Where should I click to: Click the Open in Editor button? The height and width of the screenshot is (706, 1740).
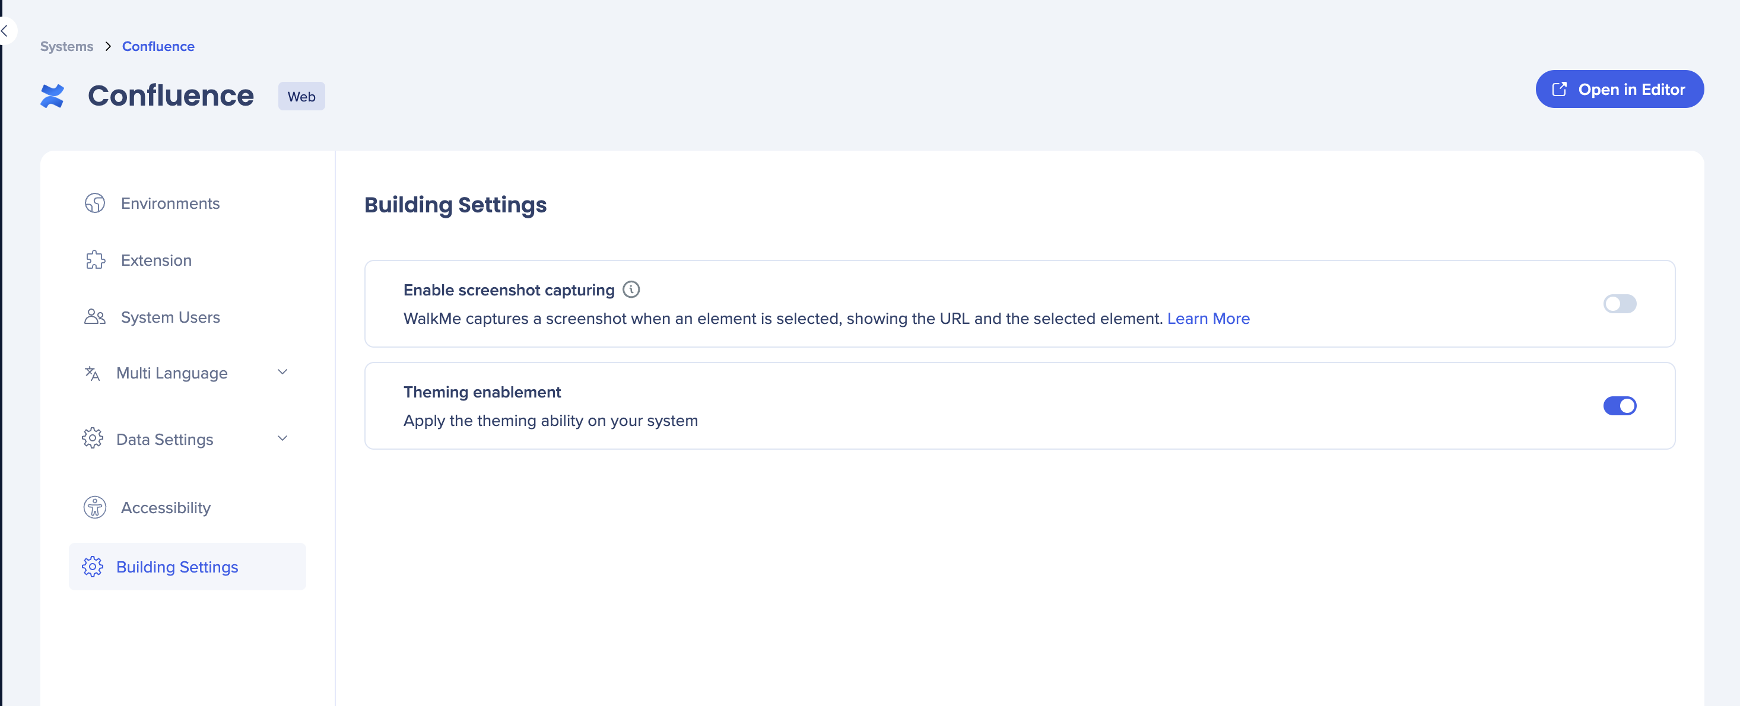point(1619,89)
